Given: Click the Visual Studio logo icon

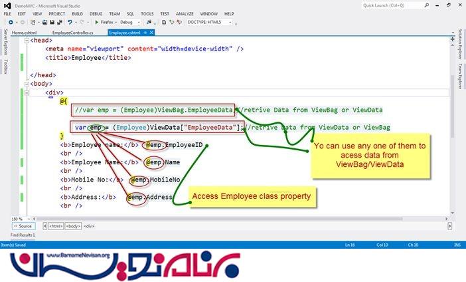Looking at the screenshot, I should click(x=7, y=5).
